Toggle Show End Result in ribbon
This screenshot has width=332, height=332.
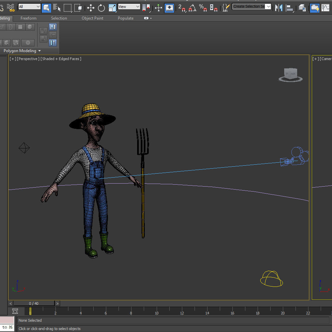coord(52,42)
